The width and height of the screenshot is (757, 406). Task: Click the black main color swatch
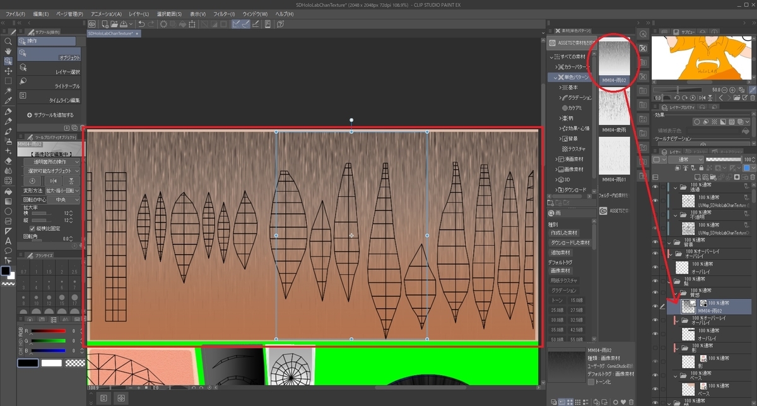click(6, 271)
